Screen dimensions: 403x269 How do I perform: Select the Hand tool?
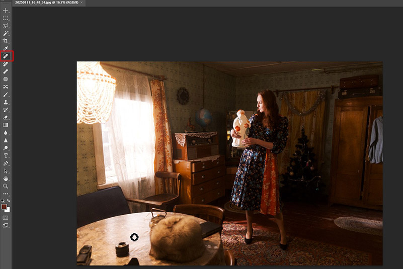pyautogui.click(x=6, y=178)
